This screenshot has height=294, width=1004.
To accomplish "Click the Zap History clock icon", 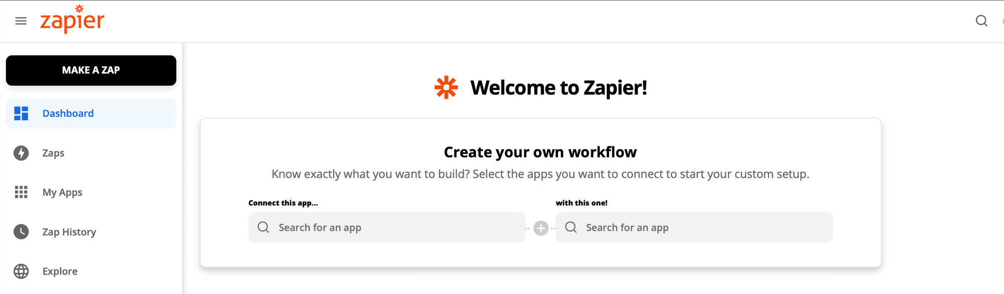I will pos(21,232).
